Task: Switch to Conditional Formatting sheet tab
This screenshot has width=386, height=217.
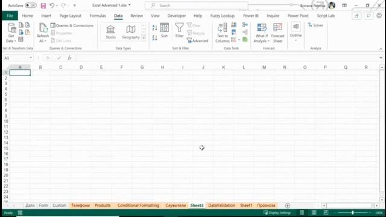Action: 138,205
